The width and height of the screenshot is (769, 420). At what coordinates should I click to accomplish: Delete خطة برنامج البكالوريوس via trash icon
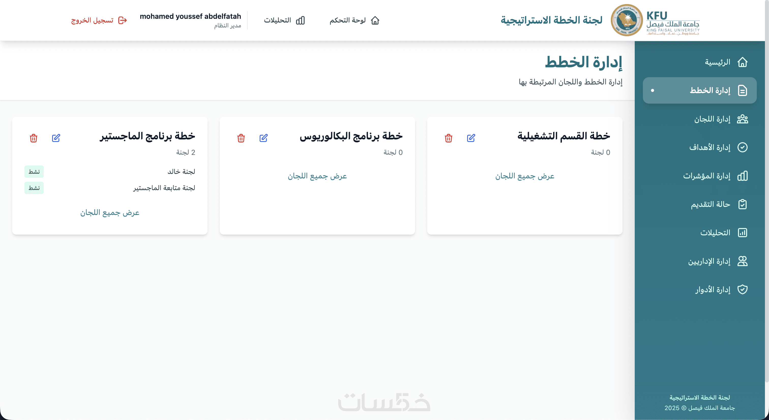point(241,138)
